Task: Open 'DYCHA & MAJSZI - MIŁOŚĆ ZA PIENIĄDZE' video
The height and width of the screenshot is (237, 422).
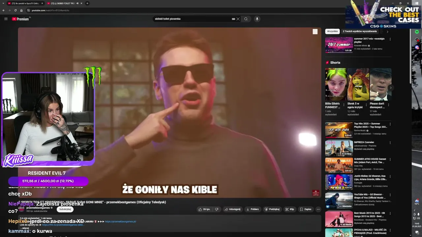Action: [x=339, y=233]
